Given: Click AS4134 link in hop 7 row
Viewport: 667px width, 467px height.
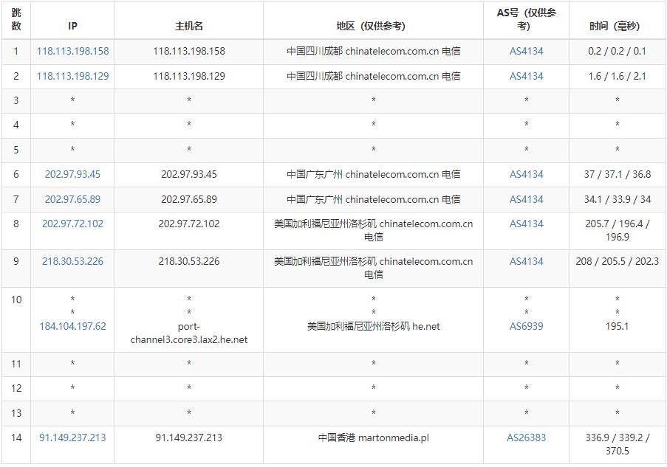Looking at the screenshot, I should tap(527, 199).
